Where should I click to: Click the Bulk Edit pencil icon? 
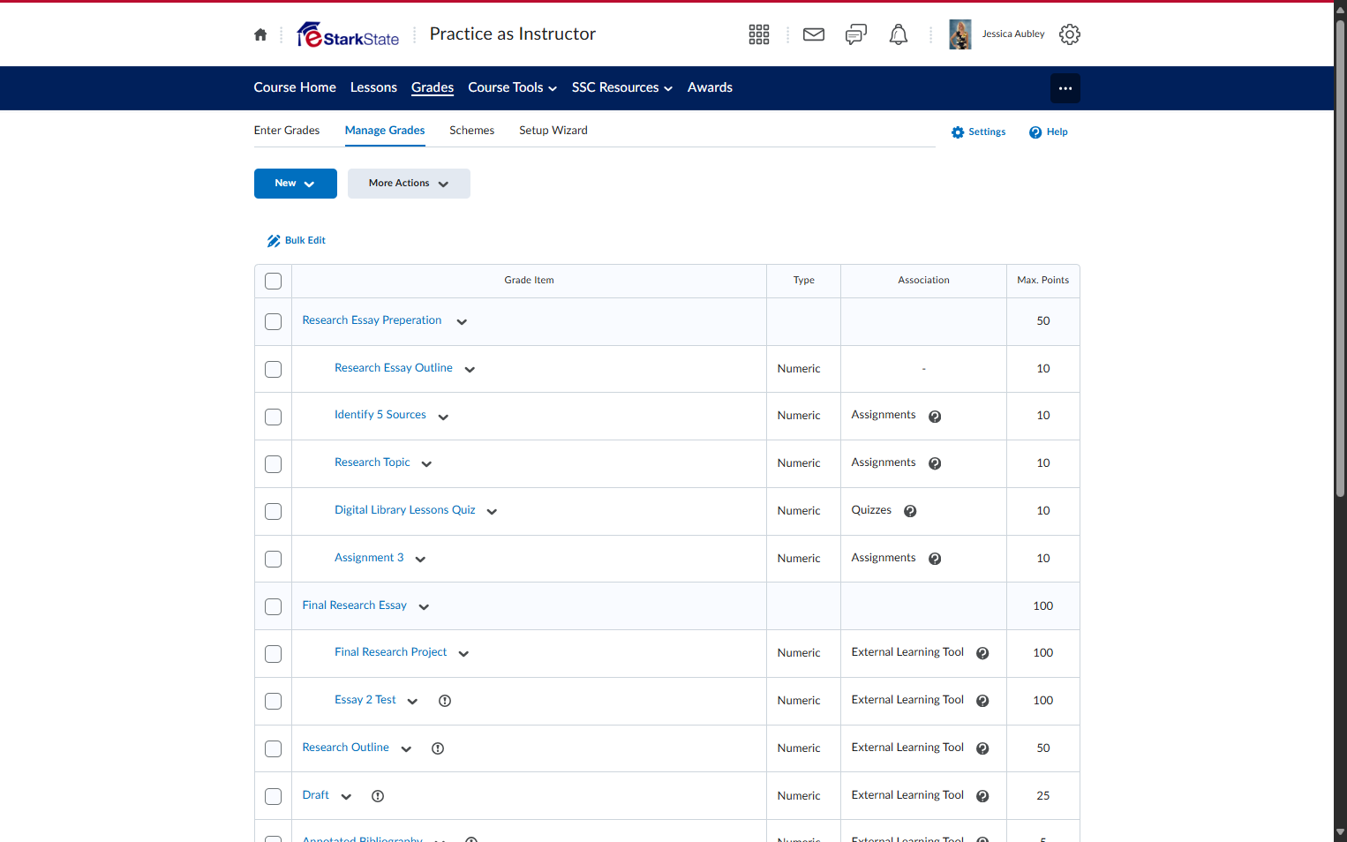pos(274,241)
